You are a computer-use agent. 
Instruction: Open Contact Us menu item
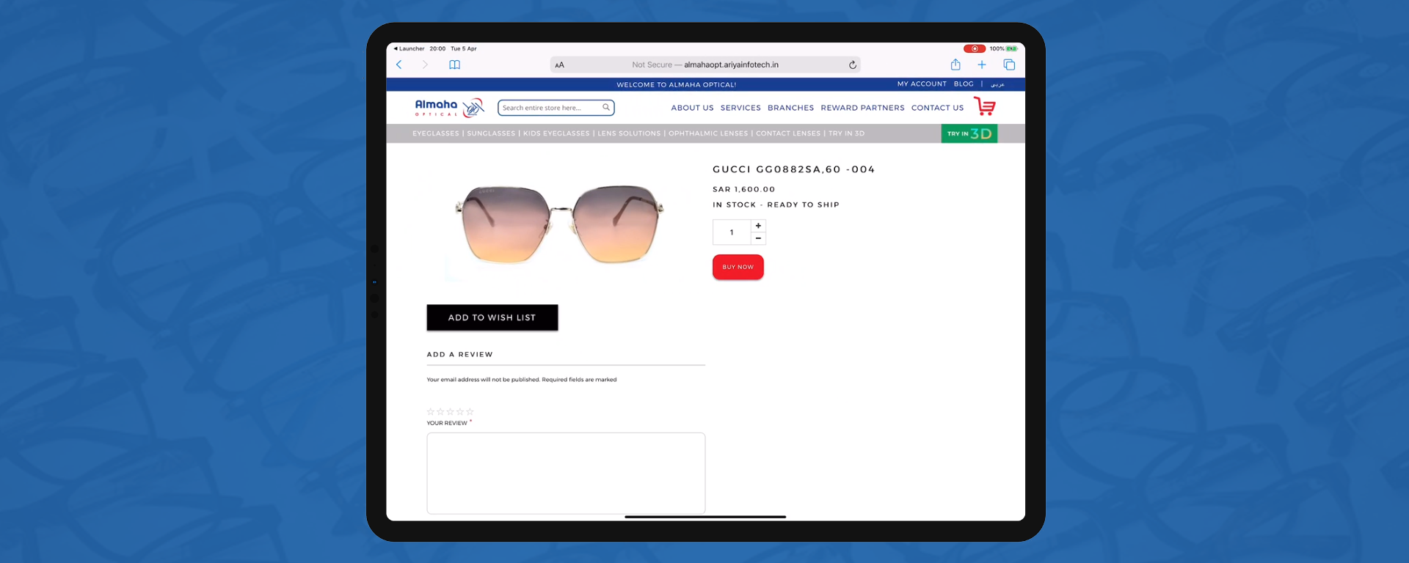937,108
